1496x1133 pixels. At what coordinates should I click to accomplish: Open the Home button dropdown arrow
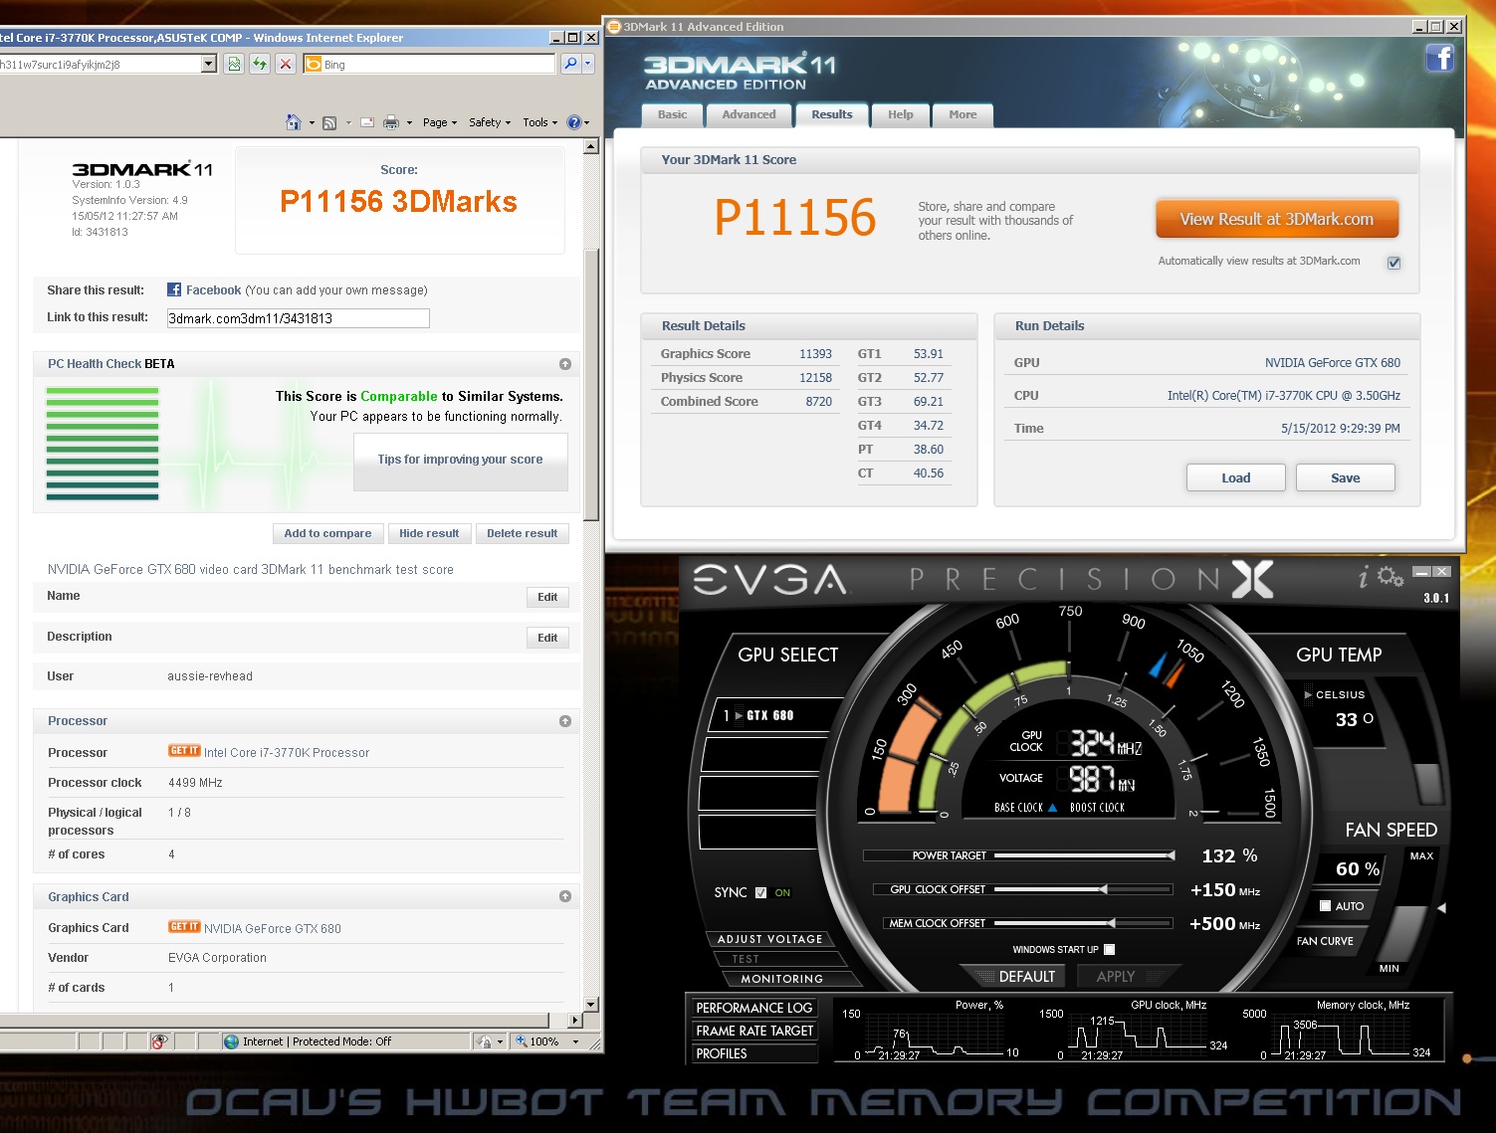click(312, 123)
